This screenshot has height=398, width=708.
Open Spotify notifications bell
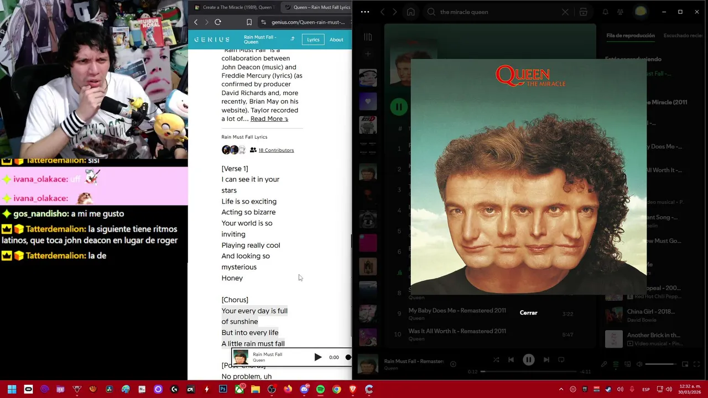tap(605, 12)
